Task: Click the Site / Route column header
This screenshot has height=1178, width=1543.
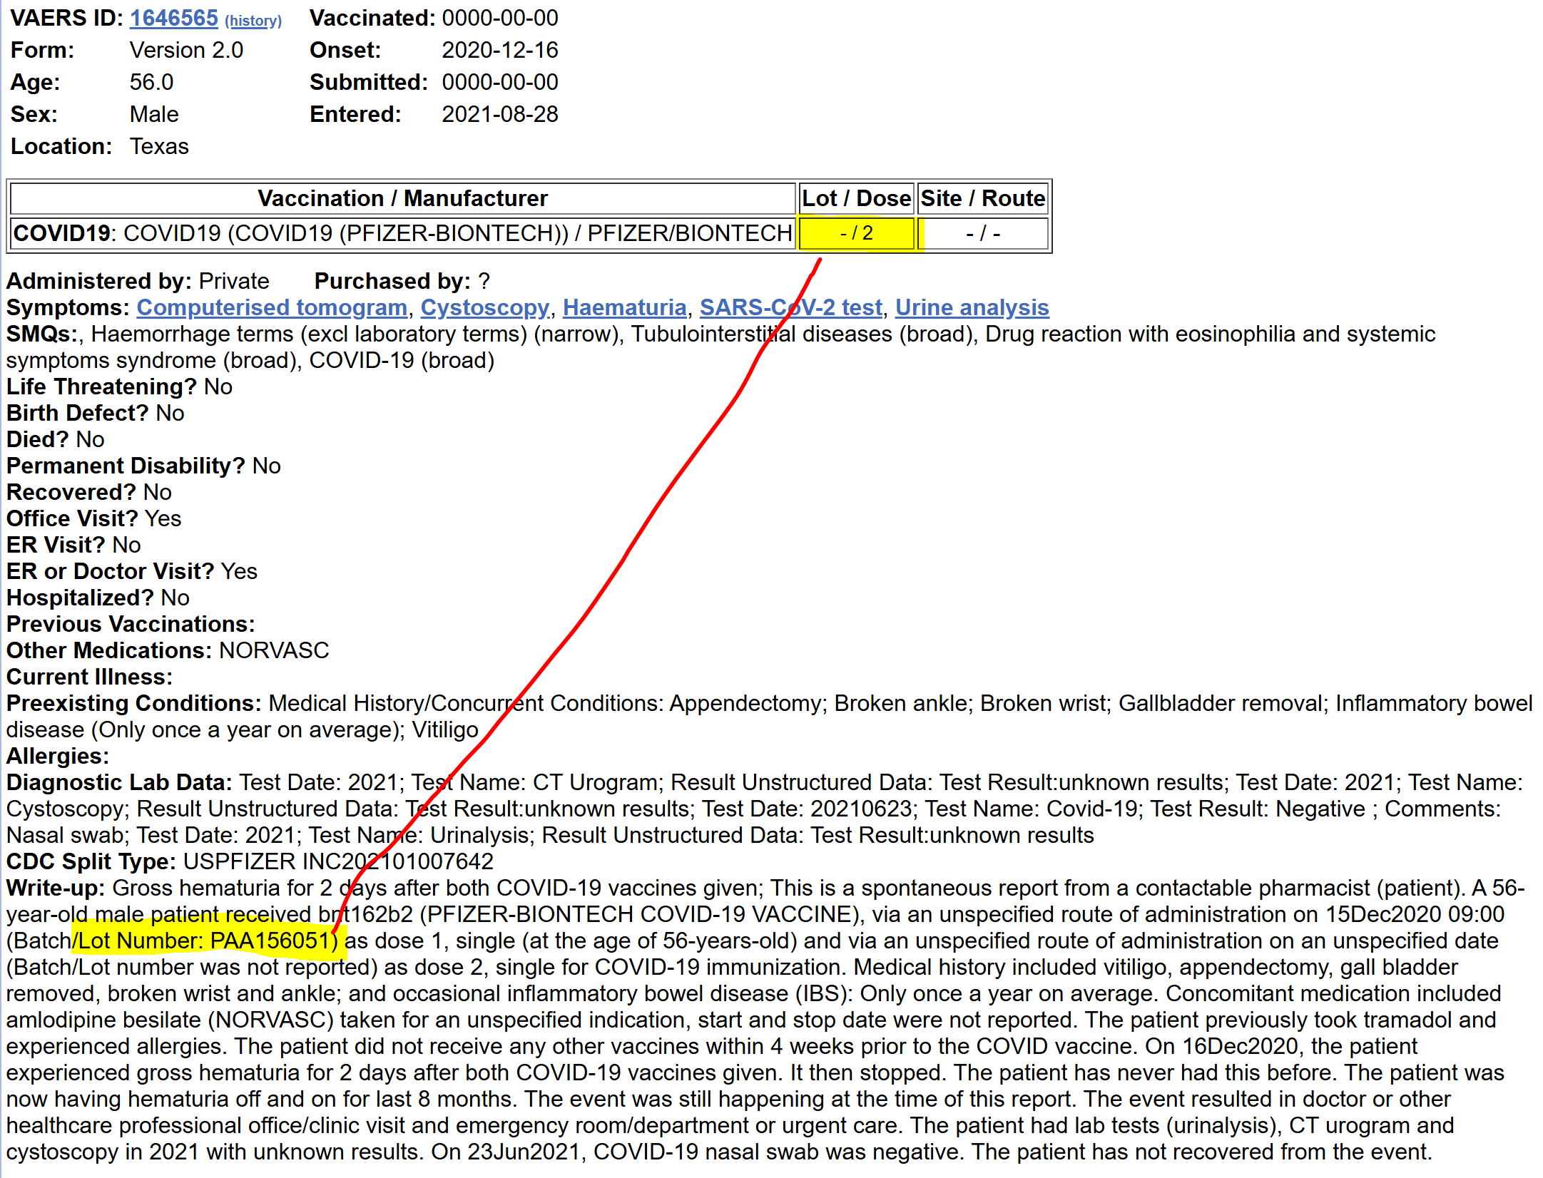Action: [x=982, y=198]
